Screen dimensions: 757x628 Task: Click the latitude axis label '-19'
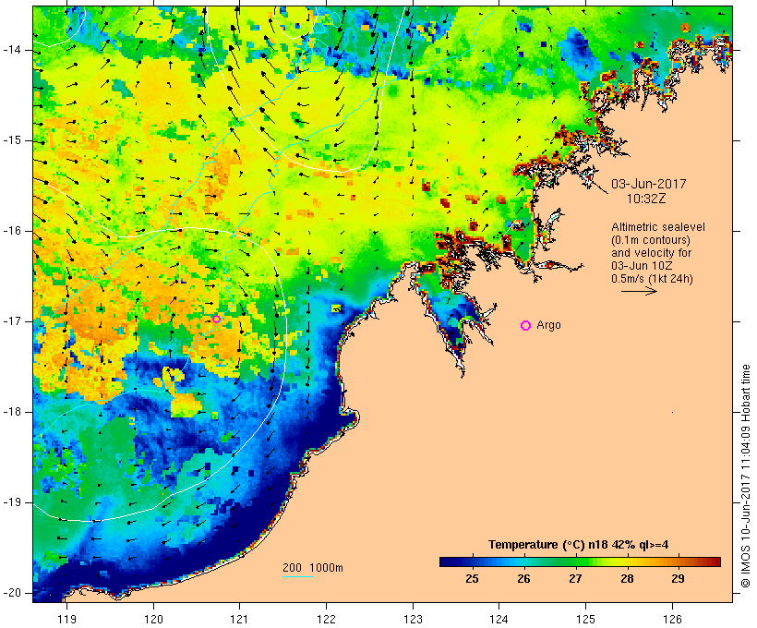[11, 502]
